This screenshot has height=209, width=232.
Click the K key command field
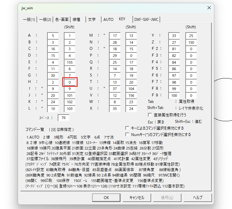coord(53,102)
